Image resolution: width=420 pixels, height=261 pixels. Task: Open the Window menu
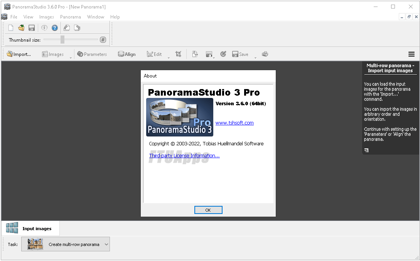[95, 17]
